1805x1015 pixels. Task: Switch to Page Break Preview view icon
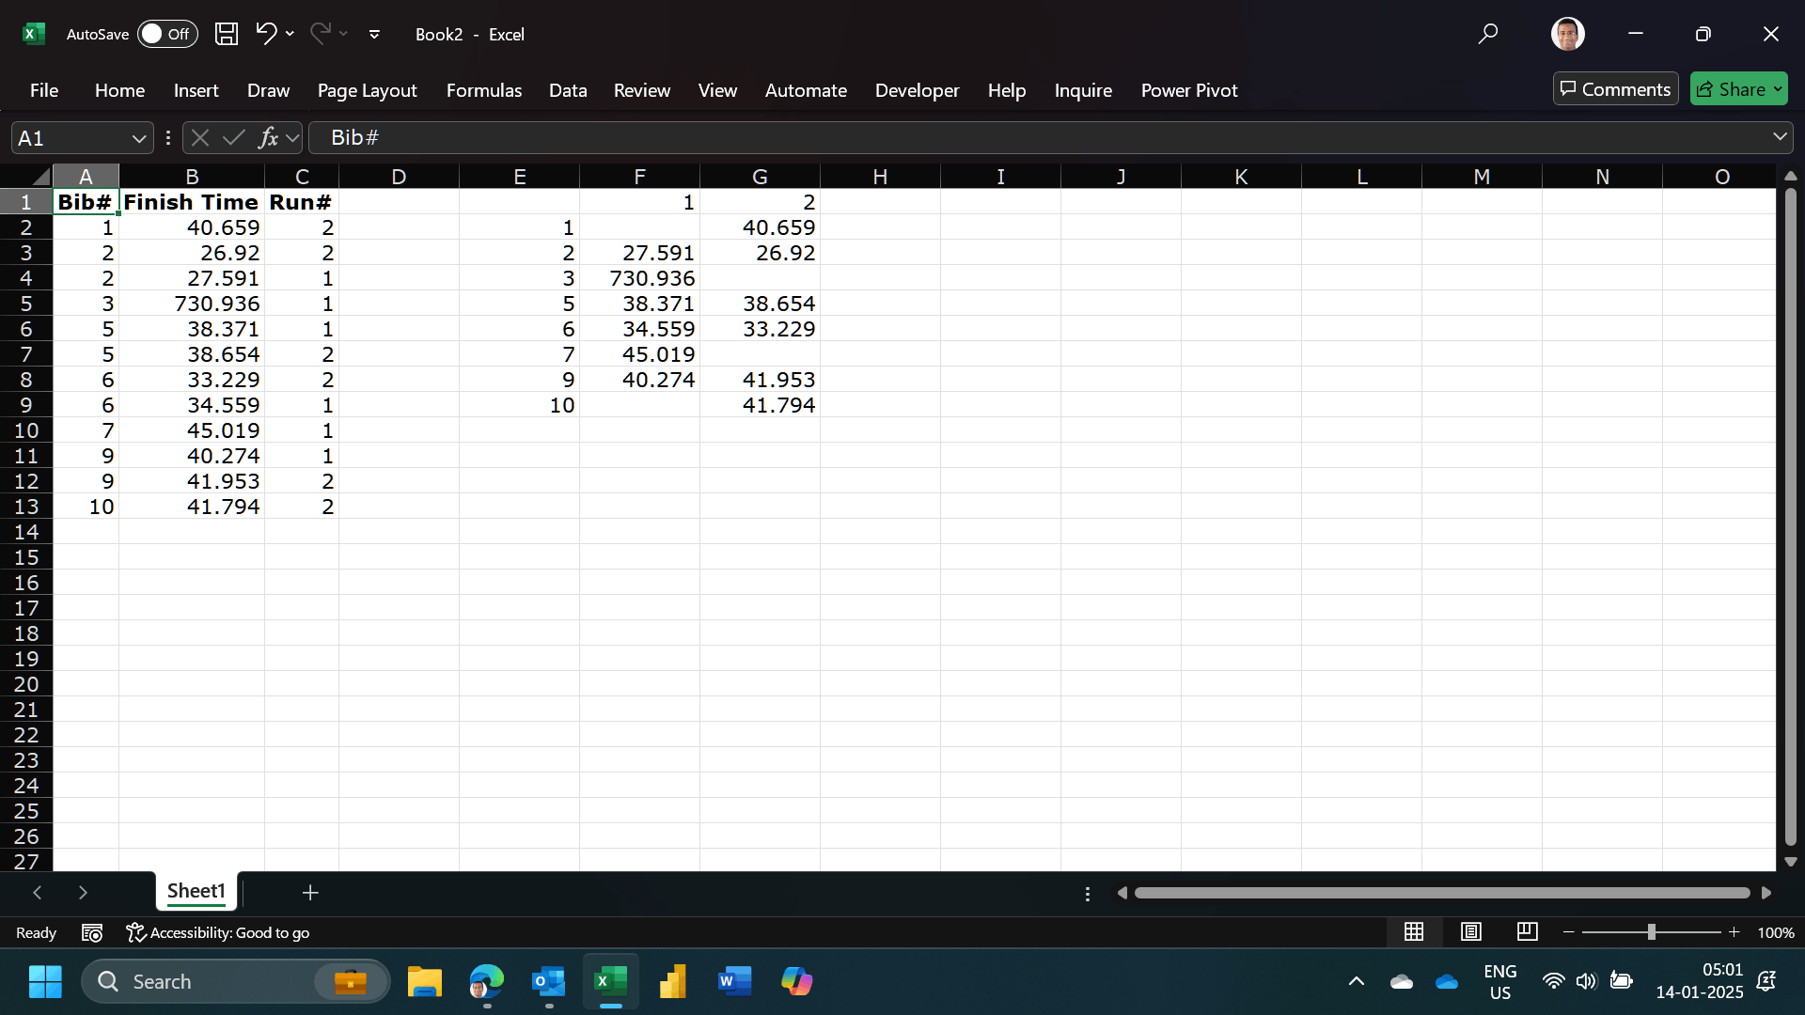tap(1528, 931)
